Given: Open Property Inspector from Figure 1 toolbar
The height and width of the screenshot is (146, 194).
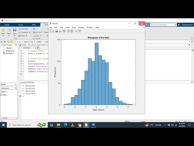Looking at the screenshot, I should (79, 31).
